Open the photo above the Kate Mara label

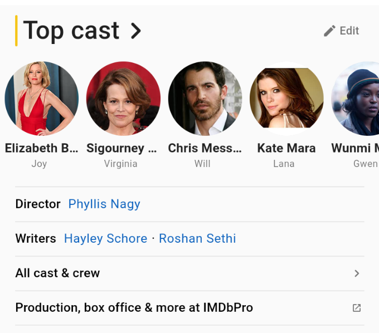(286, 99)
